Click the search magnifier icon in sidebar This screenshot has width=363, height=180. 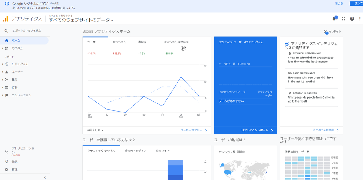point(6,31)
